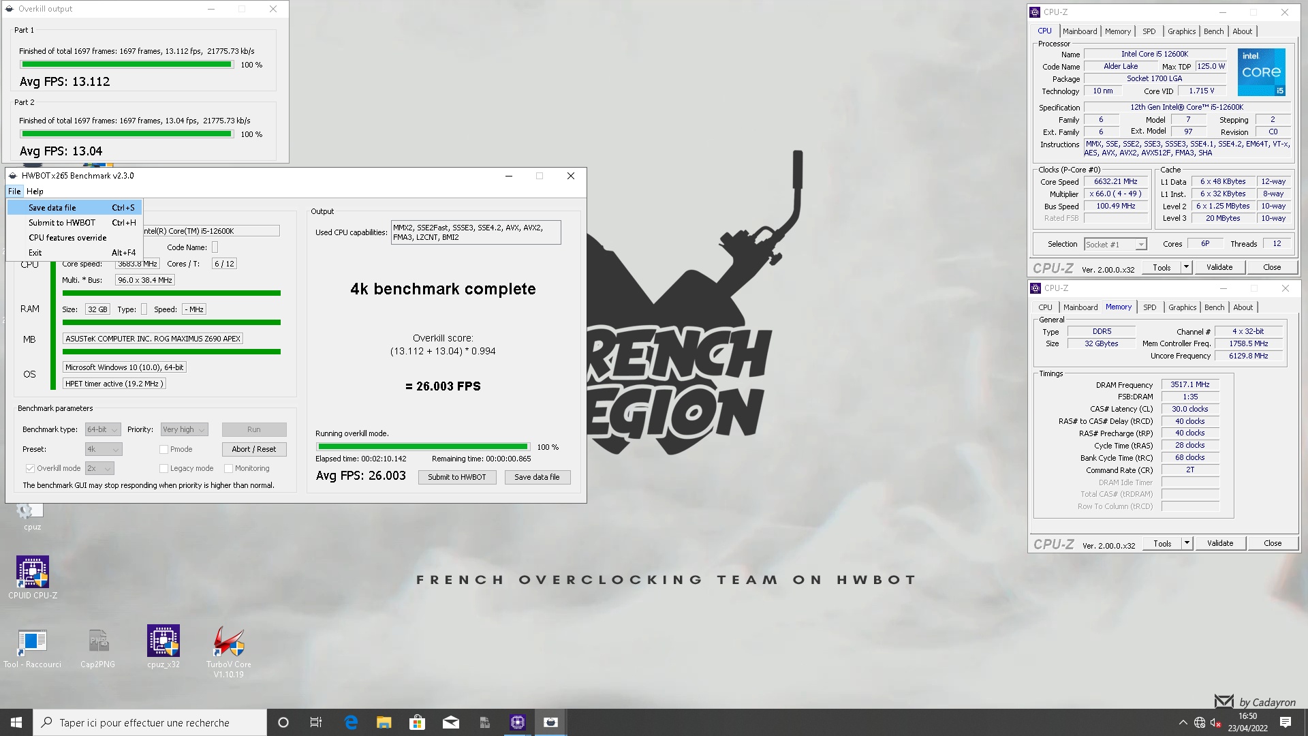The image size is (1308, 736).
Task: Open the Priority 'Very high' dropdown
Action: [184, 429]
